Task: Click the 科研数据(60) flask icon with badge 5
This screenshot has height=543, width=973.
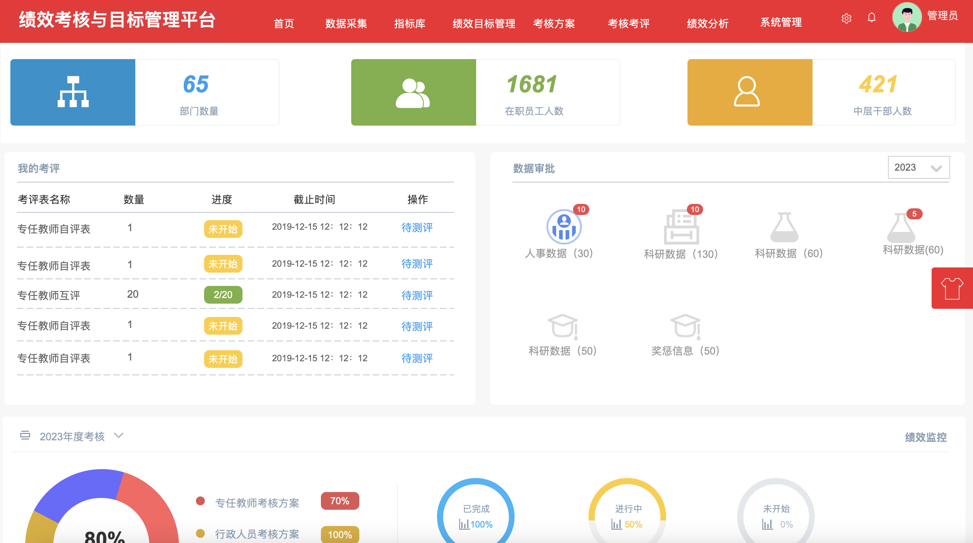Action: point(901,228)
